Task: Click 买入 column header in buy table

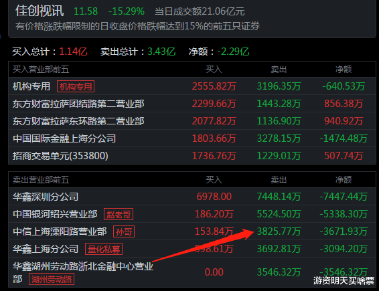Action: click(214, 70)
